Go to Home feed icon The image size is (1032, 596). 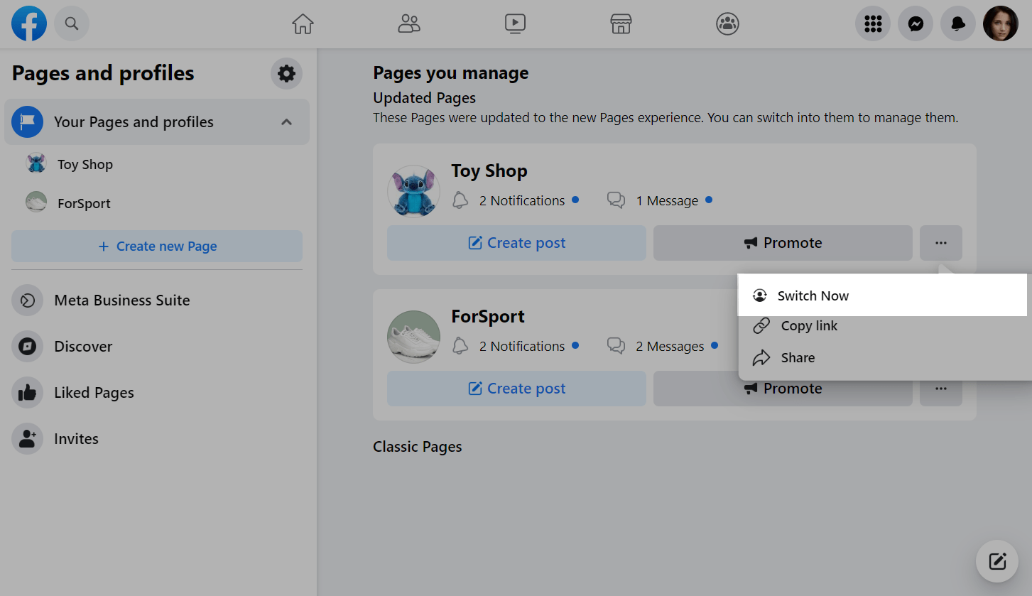click(303, 24)
